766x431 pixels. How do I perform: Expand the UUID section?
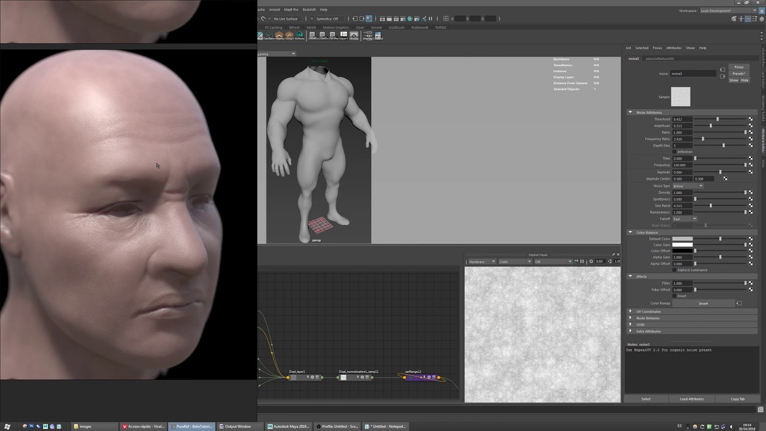[630, 324]
